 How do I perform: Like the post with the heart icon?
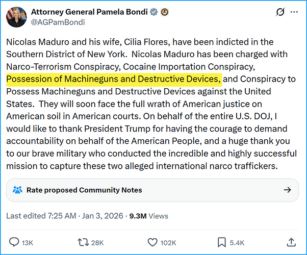[x=152, y=242]
